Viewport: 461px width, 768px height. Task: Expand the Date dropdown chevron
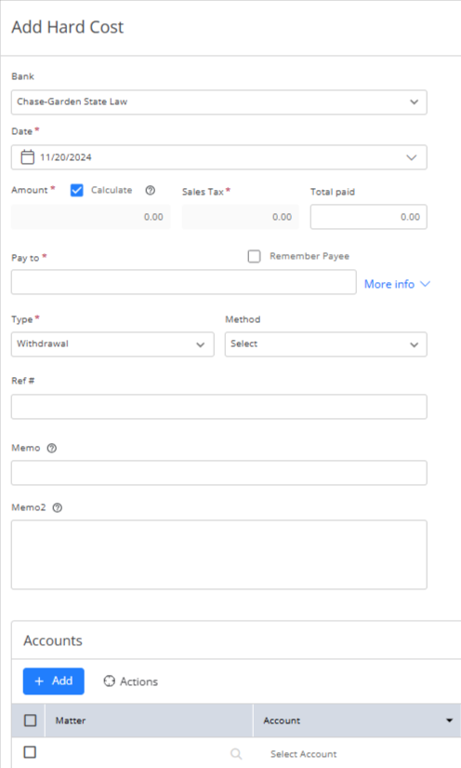tap(412, 157)
